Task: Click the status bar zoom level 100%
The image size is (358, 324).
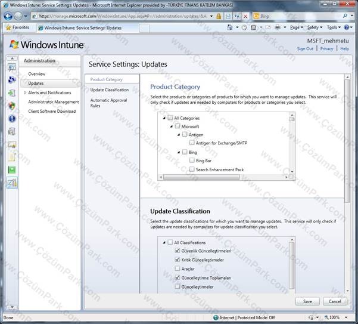Action: pyautogui.click(x=334, y=317)
